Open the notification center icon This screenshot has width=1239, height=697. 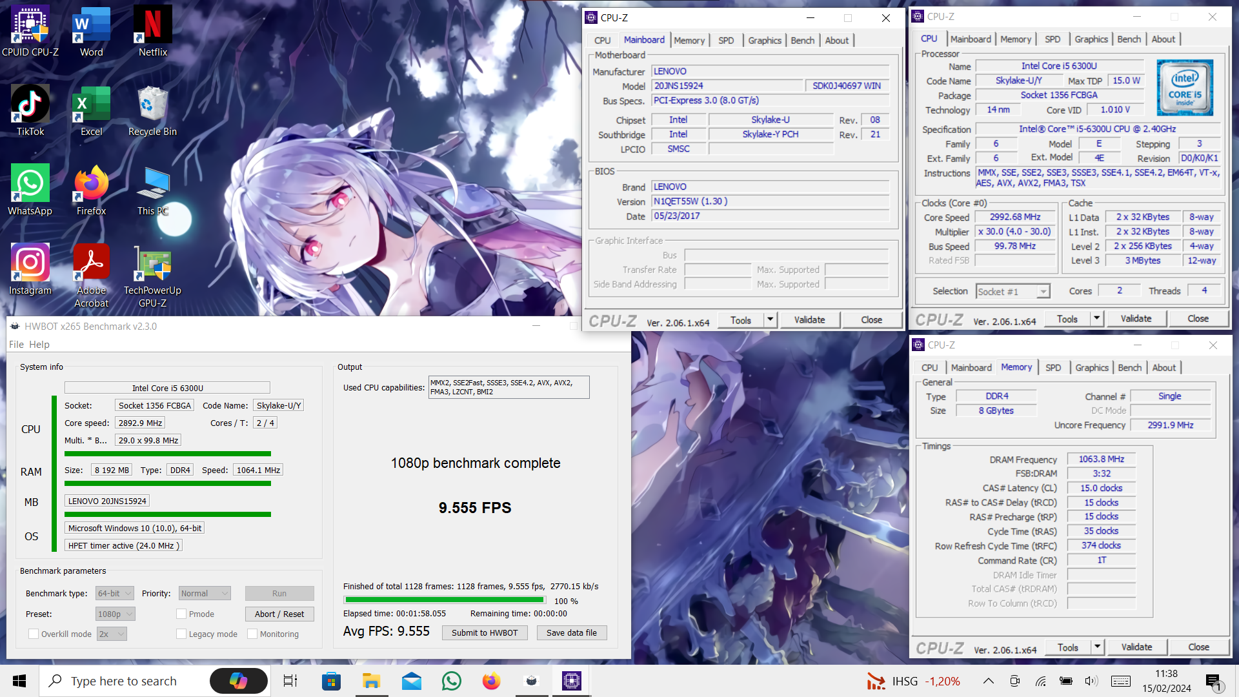(1214, 682)
